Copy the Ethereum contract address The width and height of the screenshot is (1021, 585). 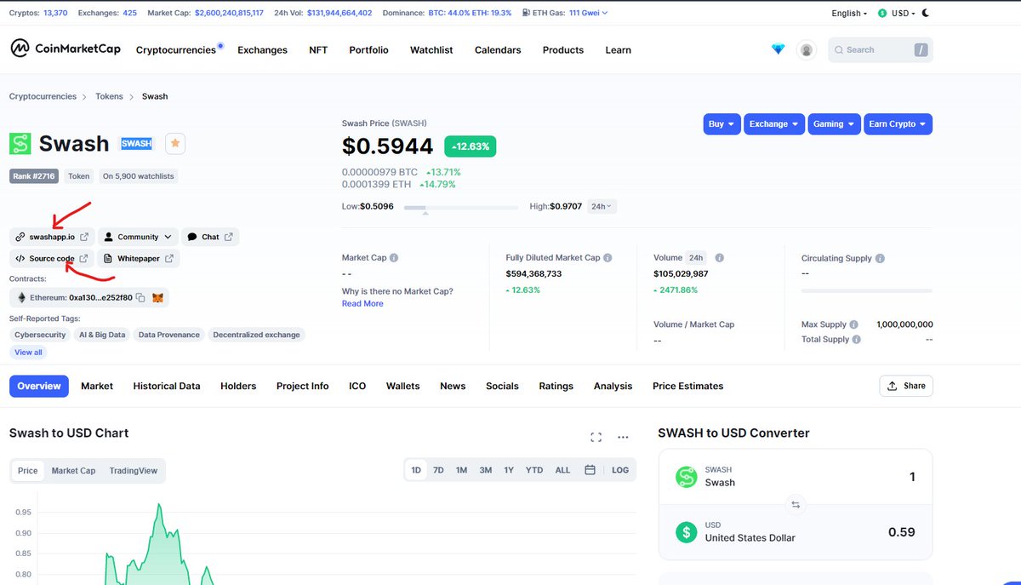point(140,298)
